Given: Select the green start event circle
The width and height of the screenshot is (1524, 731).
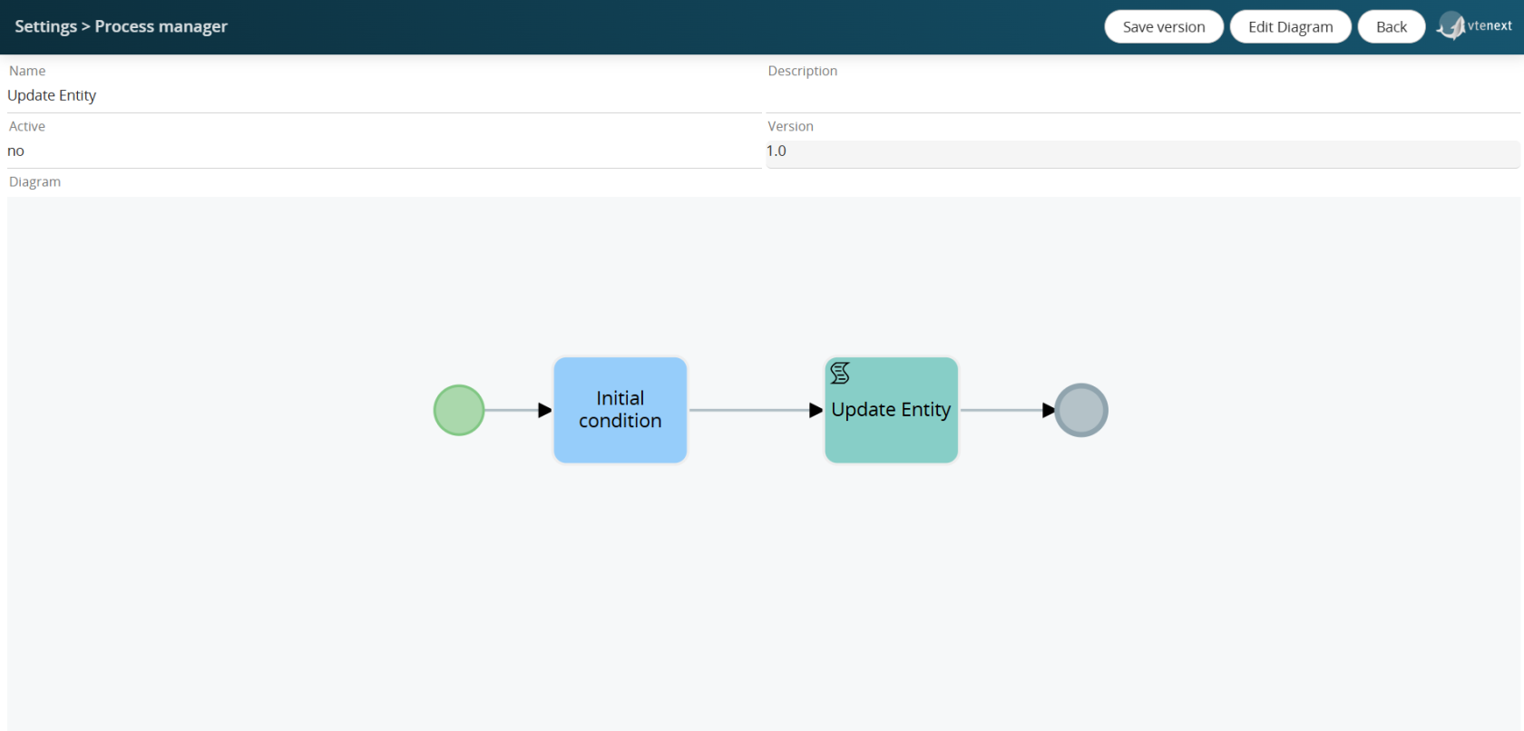Looking at the screenshot, I should 459,410.
